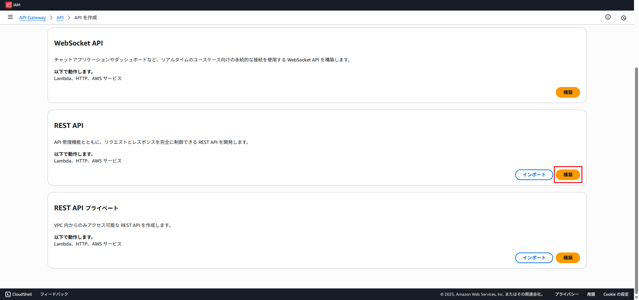Screen dimensions: 639x300
Task: Click インポート in REST API プライベート card
Action: (x=534, y=258)
